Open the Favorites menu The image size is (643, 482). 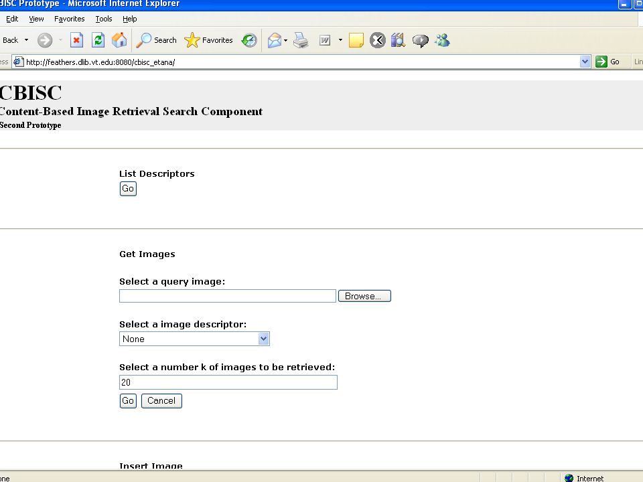[x=69, y=19]
